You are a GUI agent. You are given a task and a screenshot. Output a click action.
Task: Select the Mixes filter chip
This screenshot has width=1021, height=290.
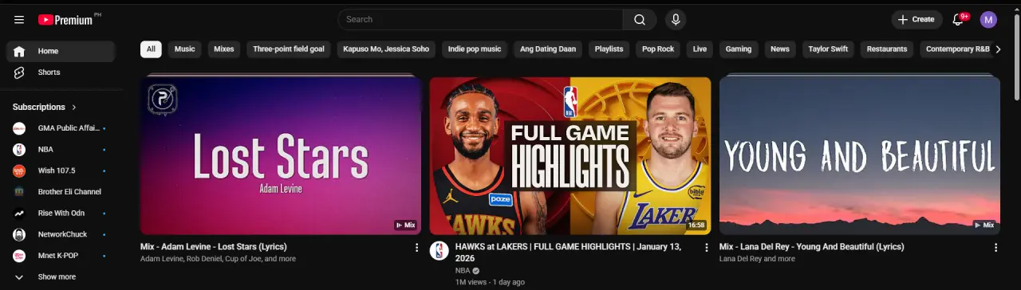tap(224, 49)
